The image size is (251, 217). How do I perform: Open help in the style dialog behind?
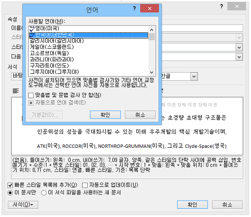(221, 6)
